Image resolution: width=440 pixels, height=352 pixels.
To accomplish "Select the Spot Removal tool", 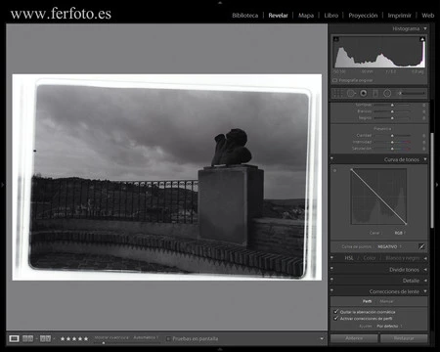I will tap(351, 94).
